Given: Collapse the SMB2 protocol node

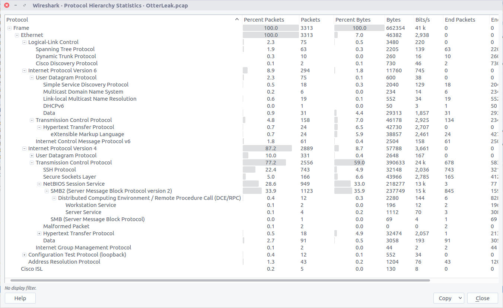Looking at the screenshot, I should point(47,191).
